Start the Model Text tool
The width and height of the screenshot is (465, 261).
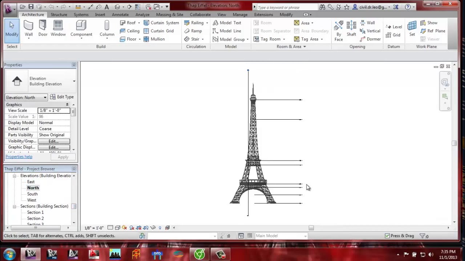(x=227, y=22)
